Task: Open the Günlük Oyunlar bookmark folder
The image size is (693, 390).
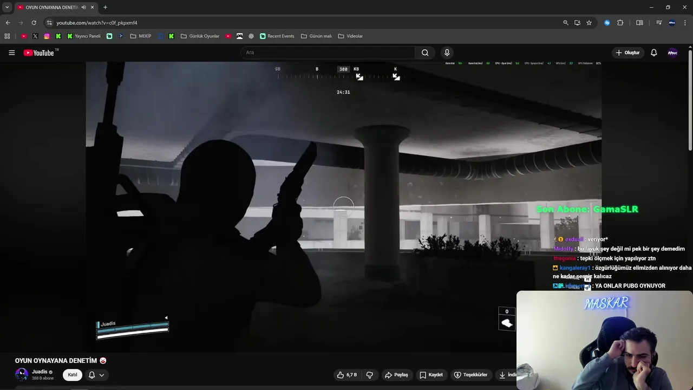Action: (200, 36)
